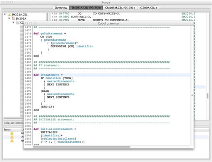Click condition rule on line 1488

point(53,78)
